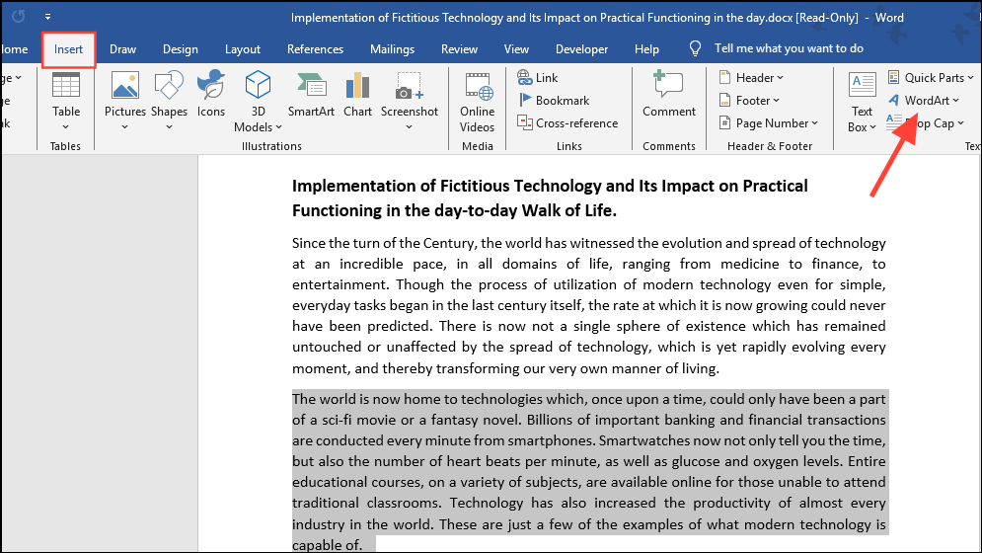Open the References tab
The image size is (982, 553).
click(x=313, y=49)
